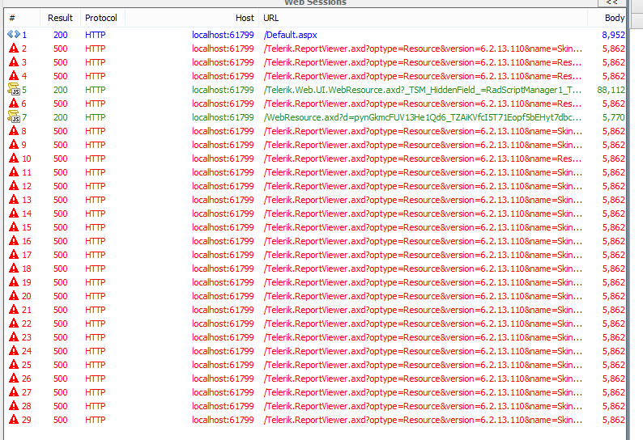This screenshot has width=643, height=440.
Task: Collapse the panel using the << button
Action: [611, 3]
